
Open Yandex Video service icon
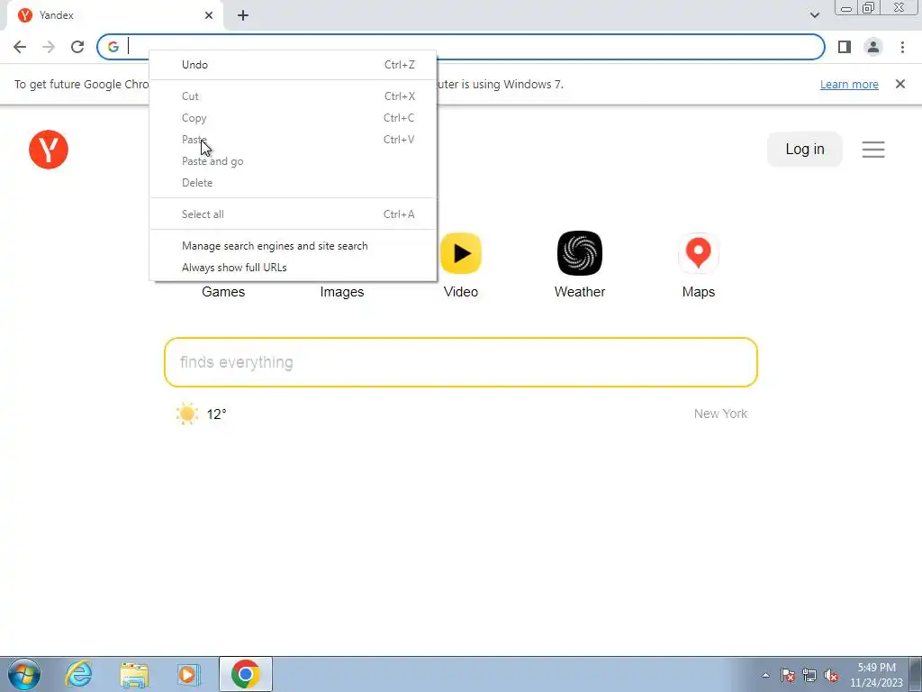[461, 253]
